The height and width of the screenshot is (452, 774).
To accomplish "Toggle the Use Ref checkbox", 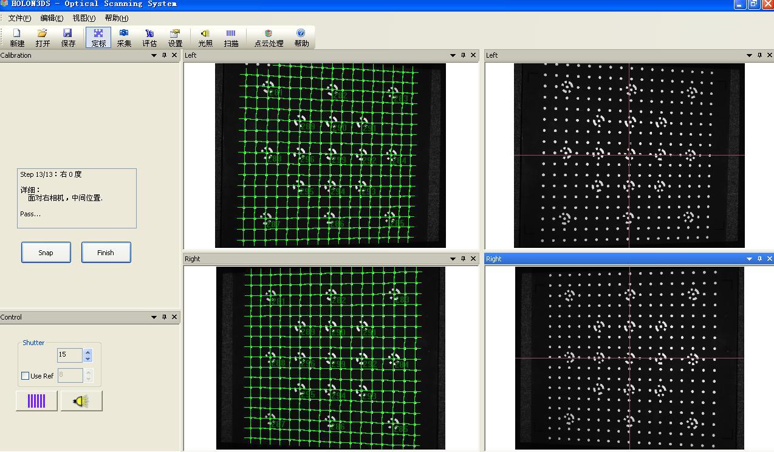I will [25, 376].
